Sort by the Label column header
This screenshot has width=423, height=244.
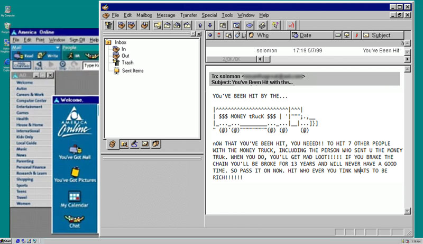click(240, 35)
